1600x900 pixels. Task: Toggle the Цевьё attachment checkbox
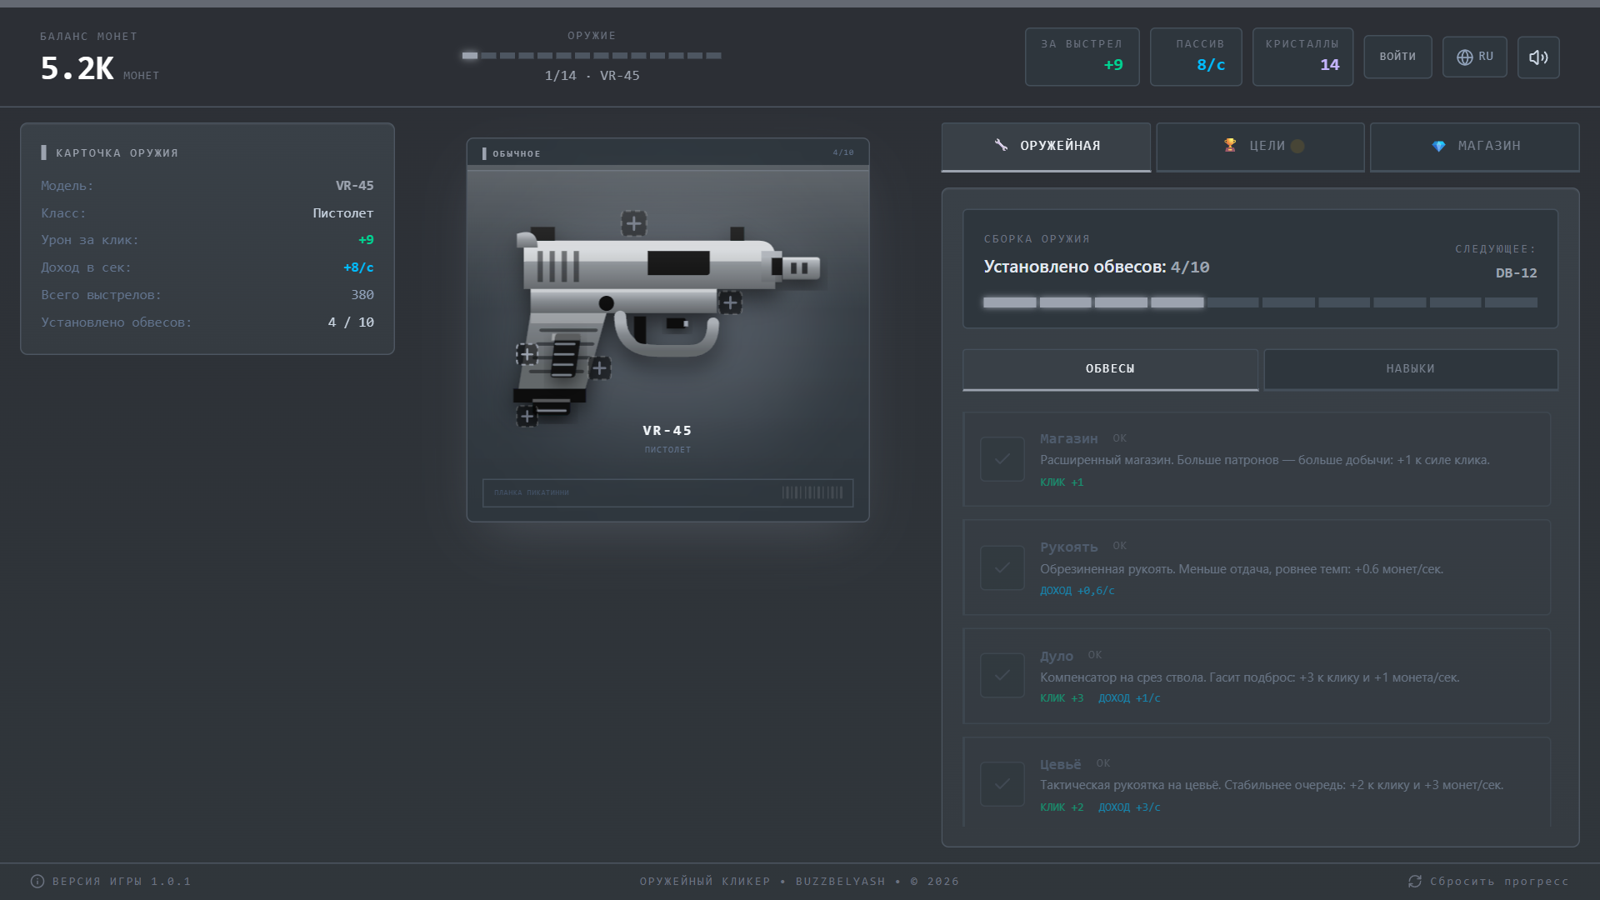coord(1002,784)
